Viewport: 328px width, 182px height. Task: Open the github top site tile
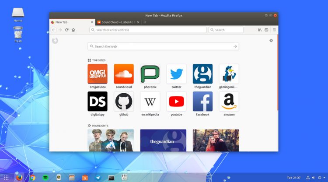coord(124,101)
